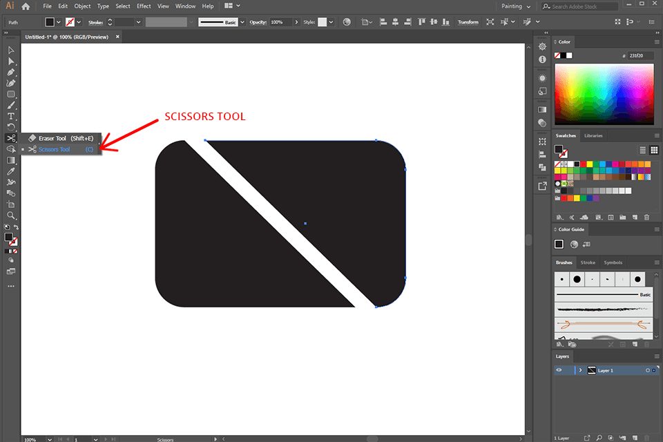The image size is (663, 442).
Task: Click Transform in the control bar
Action: (468, 21)
